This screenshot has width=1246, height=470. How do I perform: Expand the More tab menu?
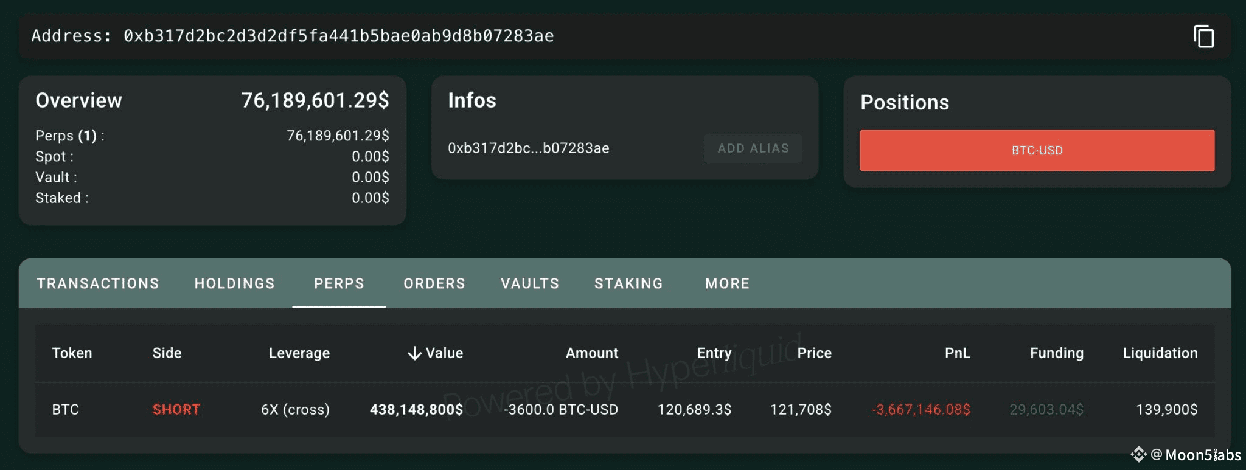click(x=727, y=284)
